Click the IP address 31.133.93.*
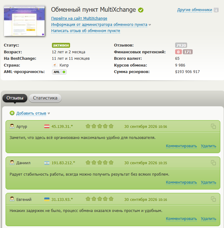 click(62, 199)
